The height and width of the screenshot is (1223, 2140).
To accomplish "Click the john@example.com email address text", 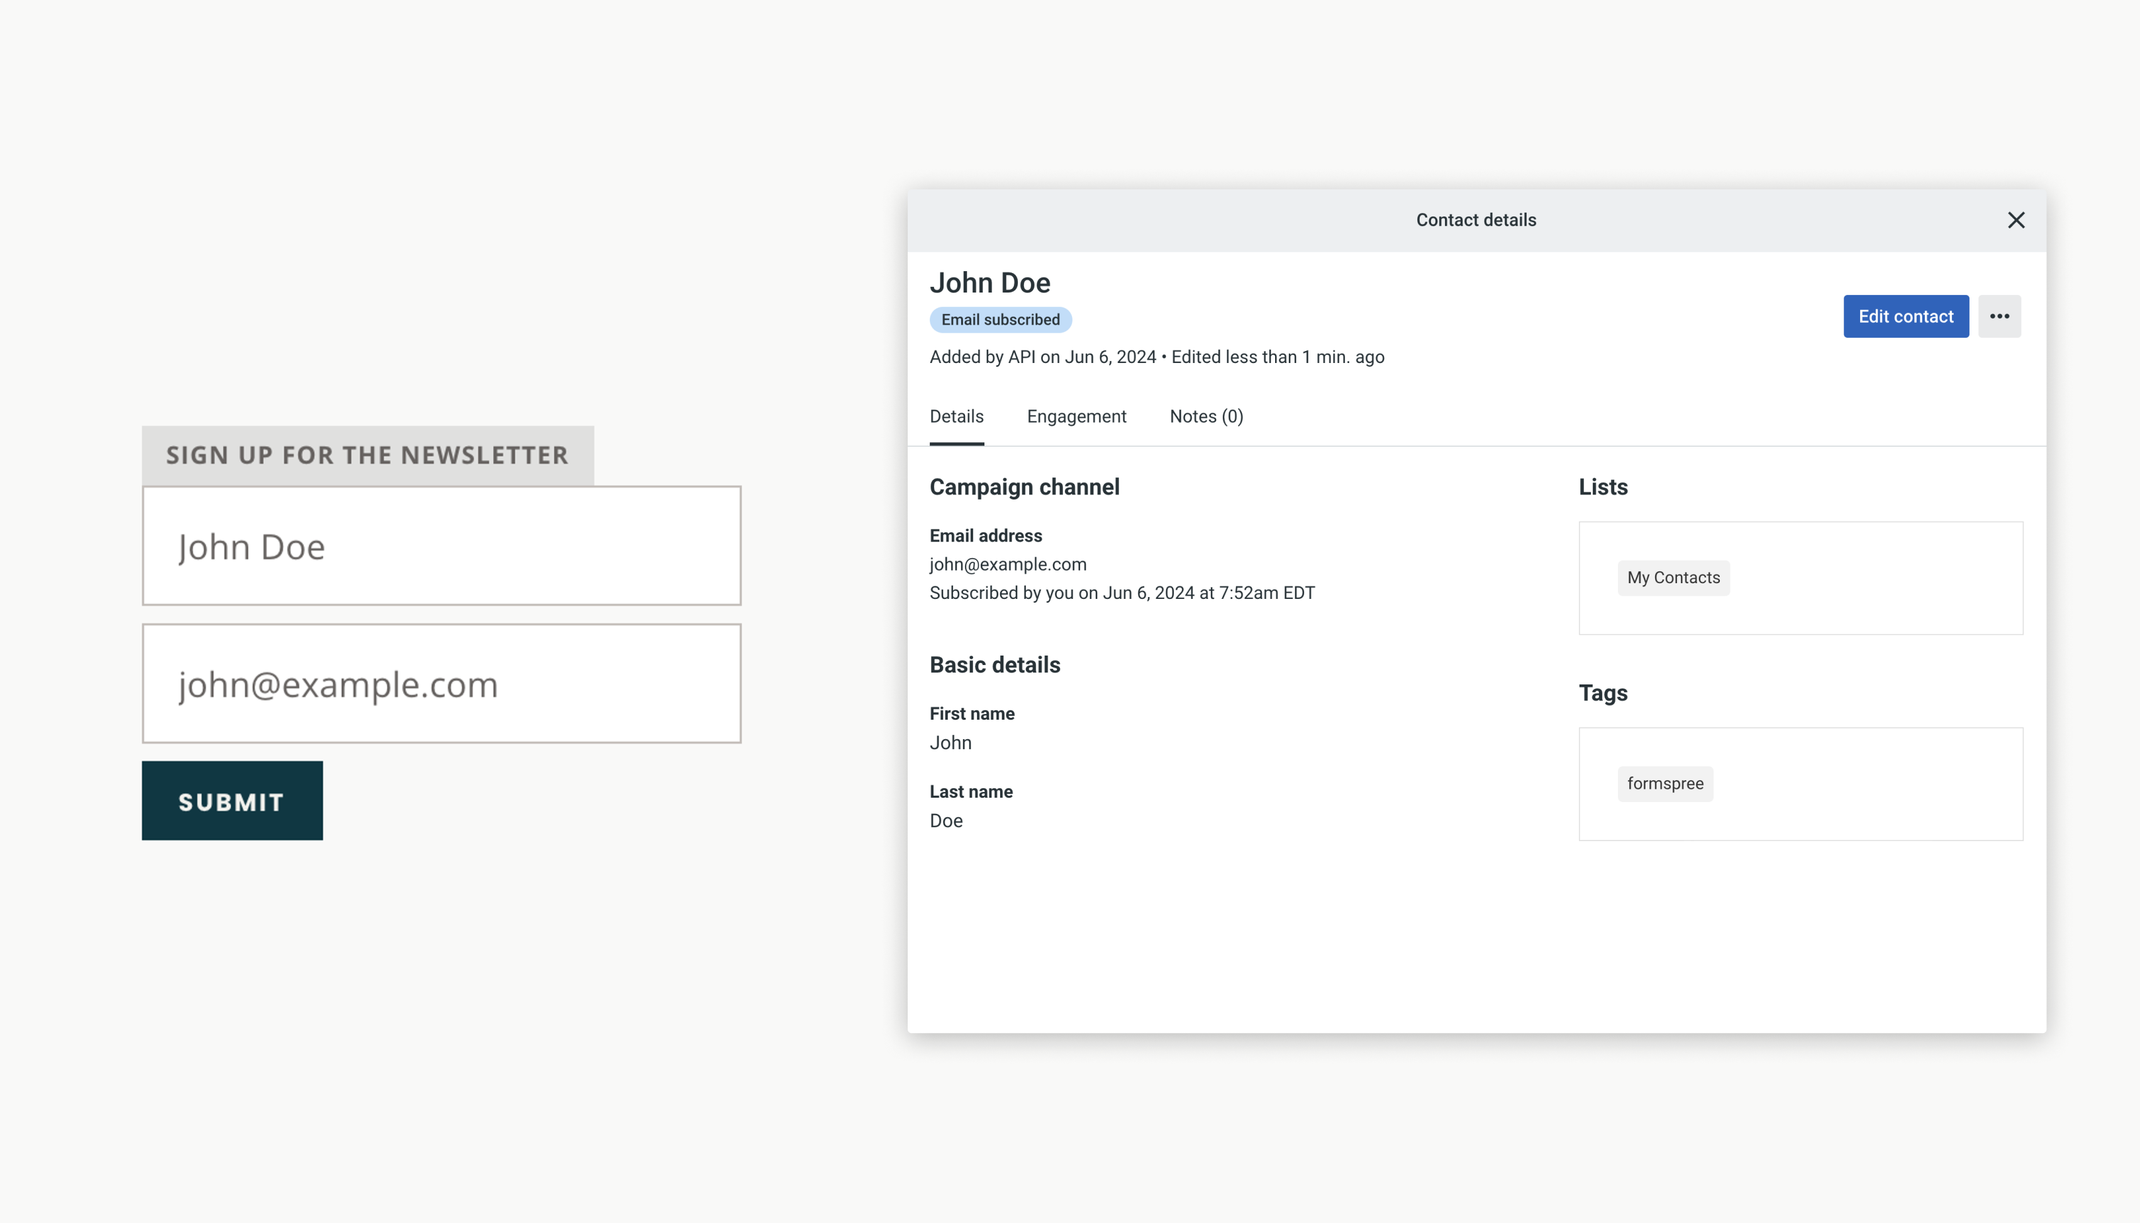I will (1007, 564).
